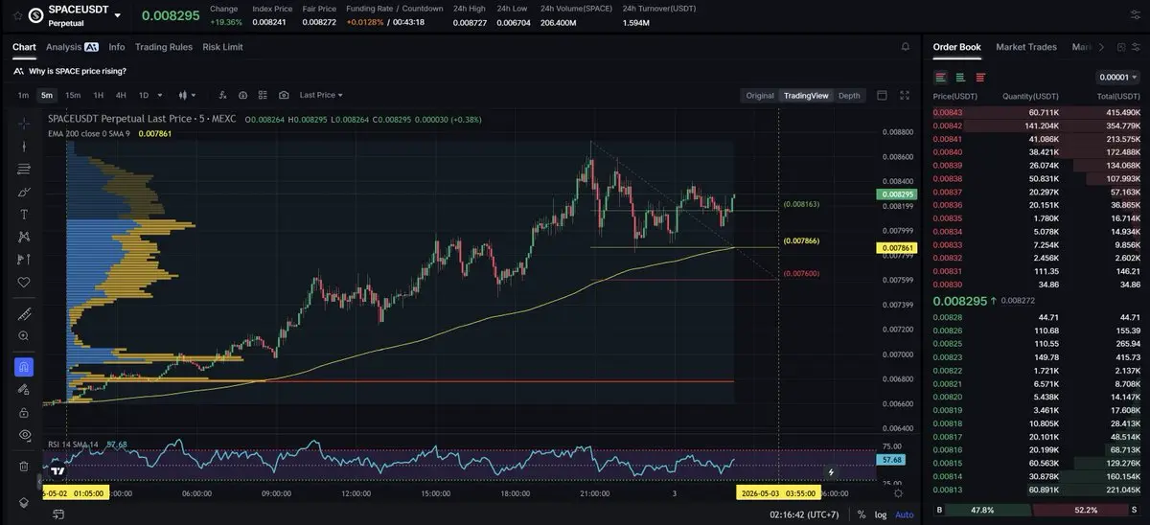Image resolution: width=1150 pixels, height=525 pixels.
Task: Open the indicators fx menu
Action: [x=222, y=96]
